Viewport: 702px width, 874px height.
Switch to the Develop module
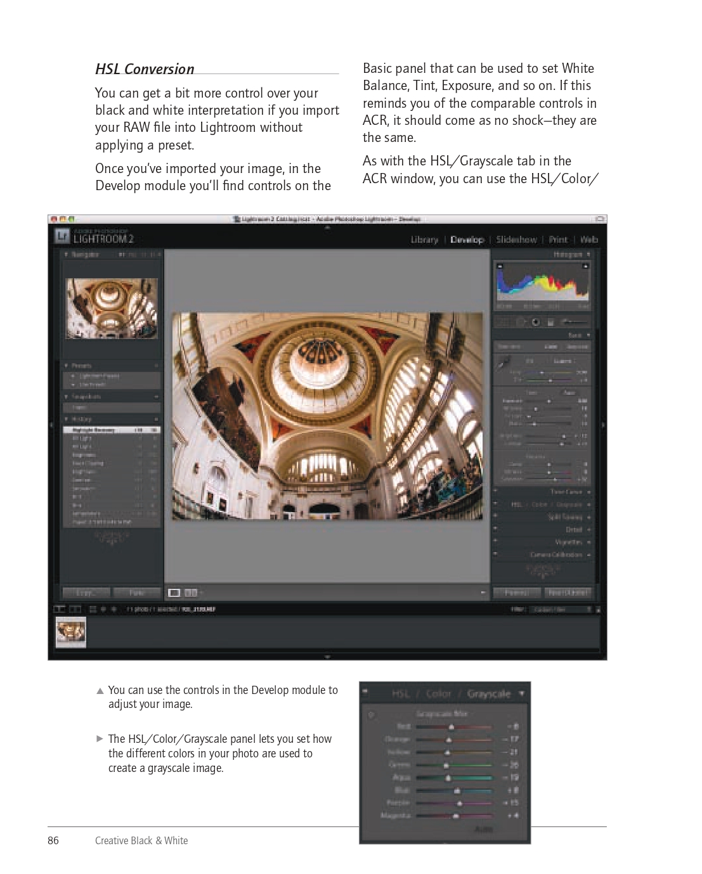point(467,240)
